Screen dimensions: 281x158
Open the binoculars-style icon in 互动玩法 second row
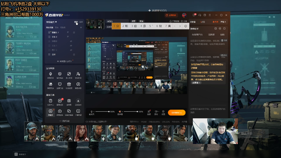51,84
